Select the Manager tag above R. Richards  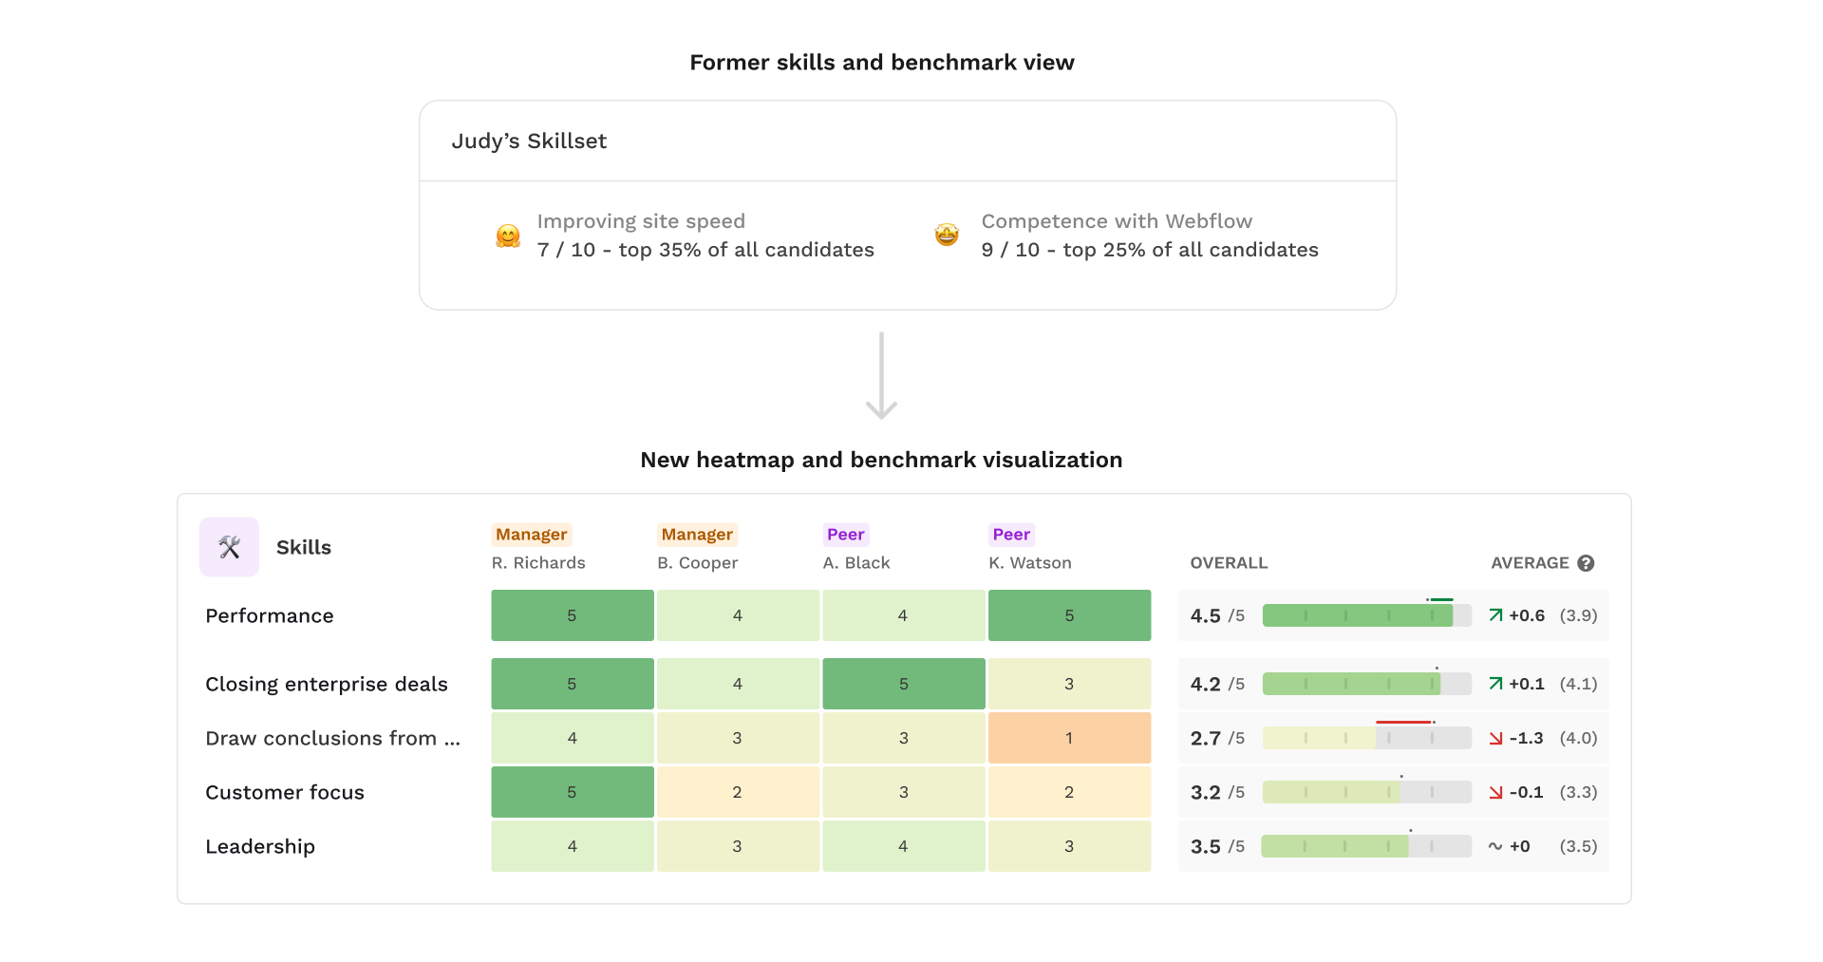pyautogui.click(x=532, y=535)
